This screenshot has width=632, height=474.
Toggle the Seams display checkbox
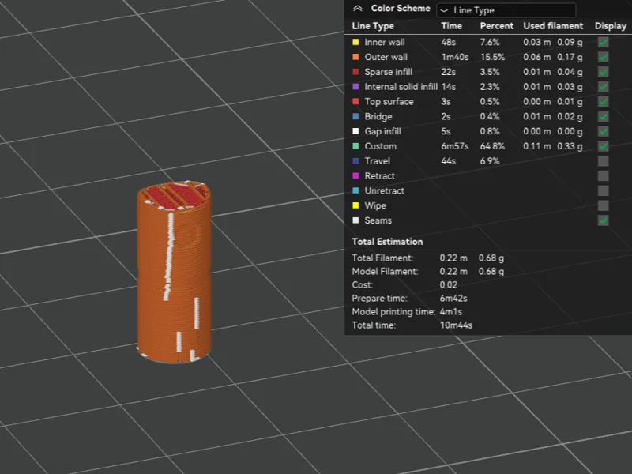click(x=603, y=220)
